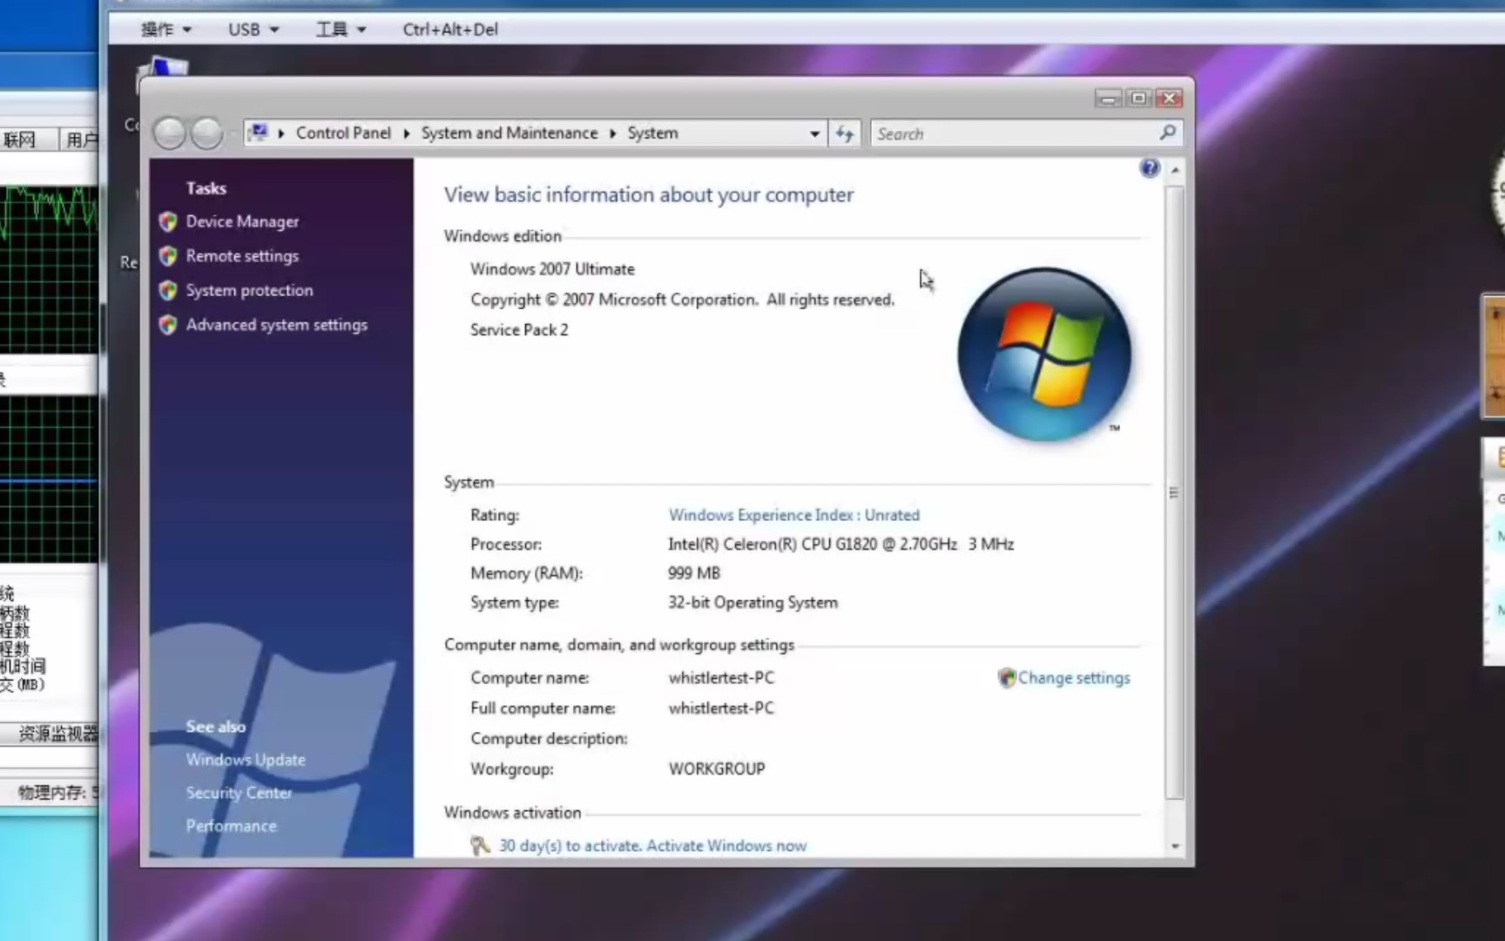The image size is (1505, 941).
Task: Click the Change settings link
Action: tap(1074, 678)
